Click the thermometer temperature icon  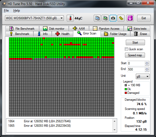coord(70,18)
